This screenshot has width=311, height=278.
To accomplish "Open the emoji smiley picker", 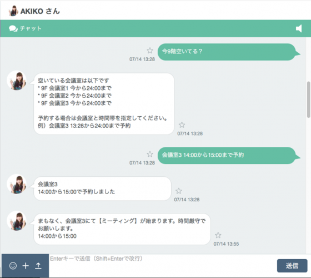I will [13, 266].
